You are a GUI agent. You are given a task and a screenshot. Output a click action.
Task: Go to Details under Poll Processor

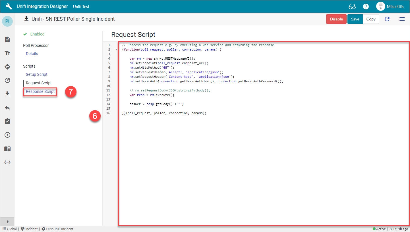(32, 54)
